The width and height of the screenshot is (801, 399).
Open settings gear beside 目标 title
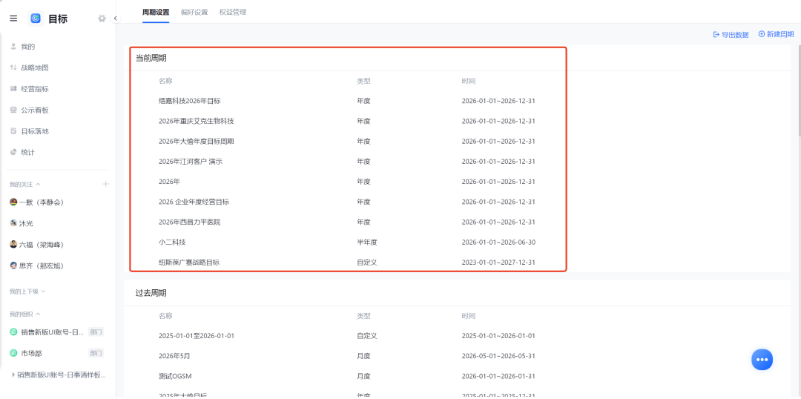pyautogui.click(x=102, y=19)
